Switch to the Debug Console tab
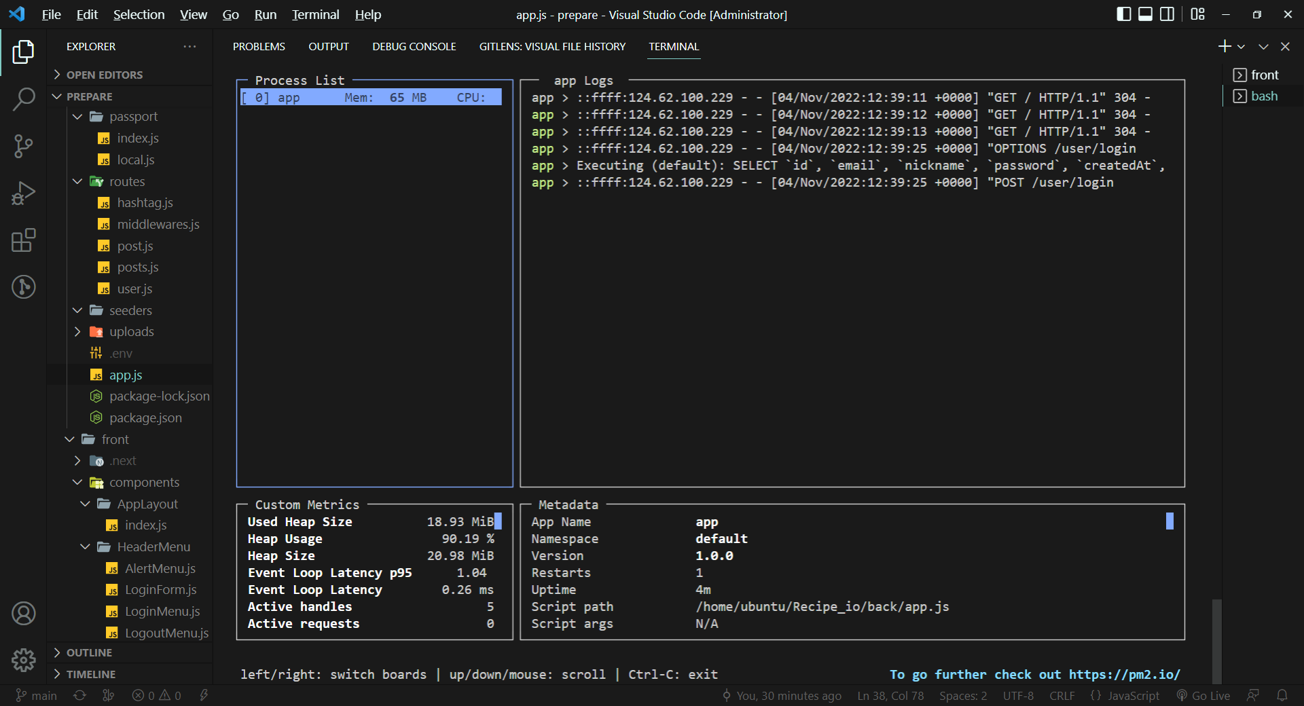 [x=414, y=46]
